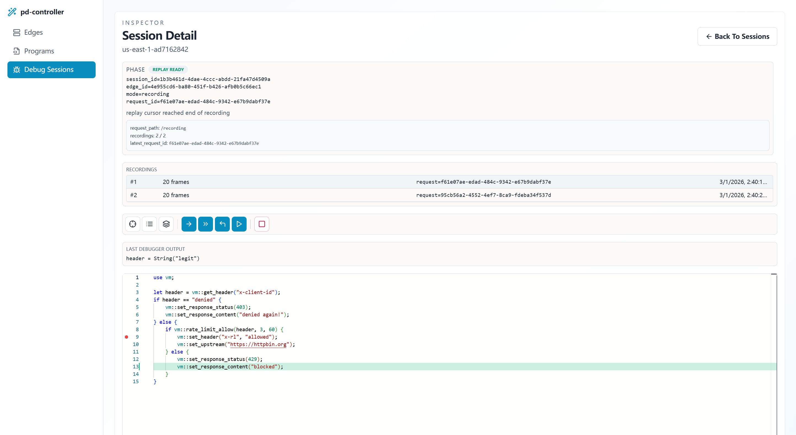Screen dimensions: 796x435
Task: Select the Debug Sessions sidebar item
Action: click(51, 69)
